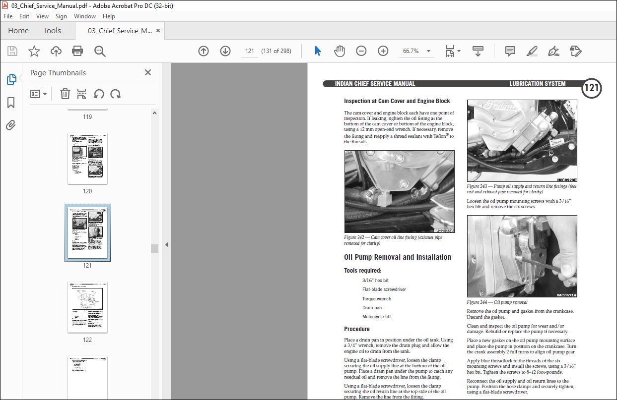Click the 'Torque wrench' list item
The height and width of the screenshot is (400, 617).
(377, 299)
